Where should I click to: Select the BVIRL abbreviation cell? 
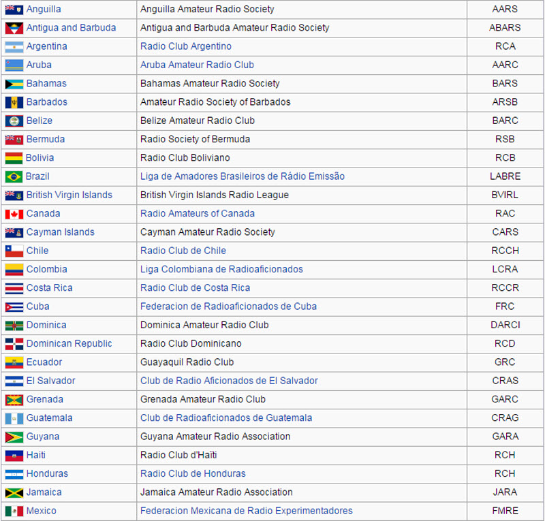pyautogui.click(x=505, y=195)
